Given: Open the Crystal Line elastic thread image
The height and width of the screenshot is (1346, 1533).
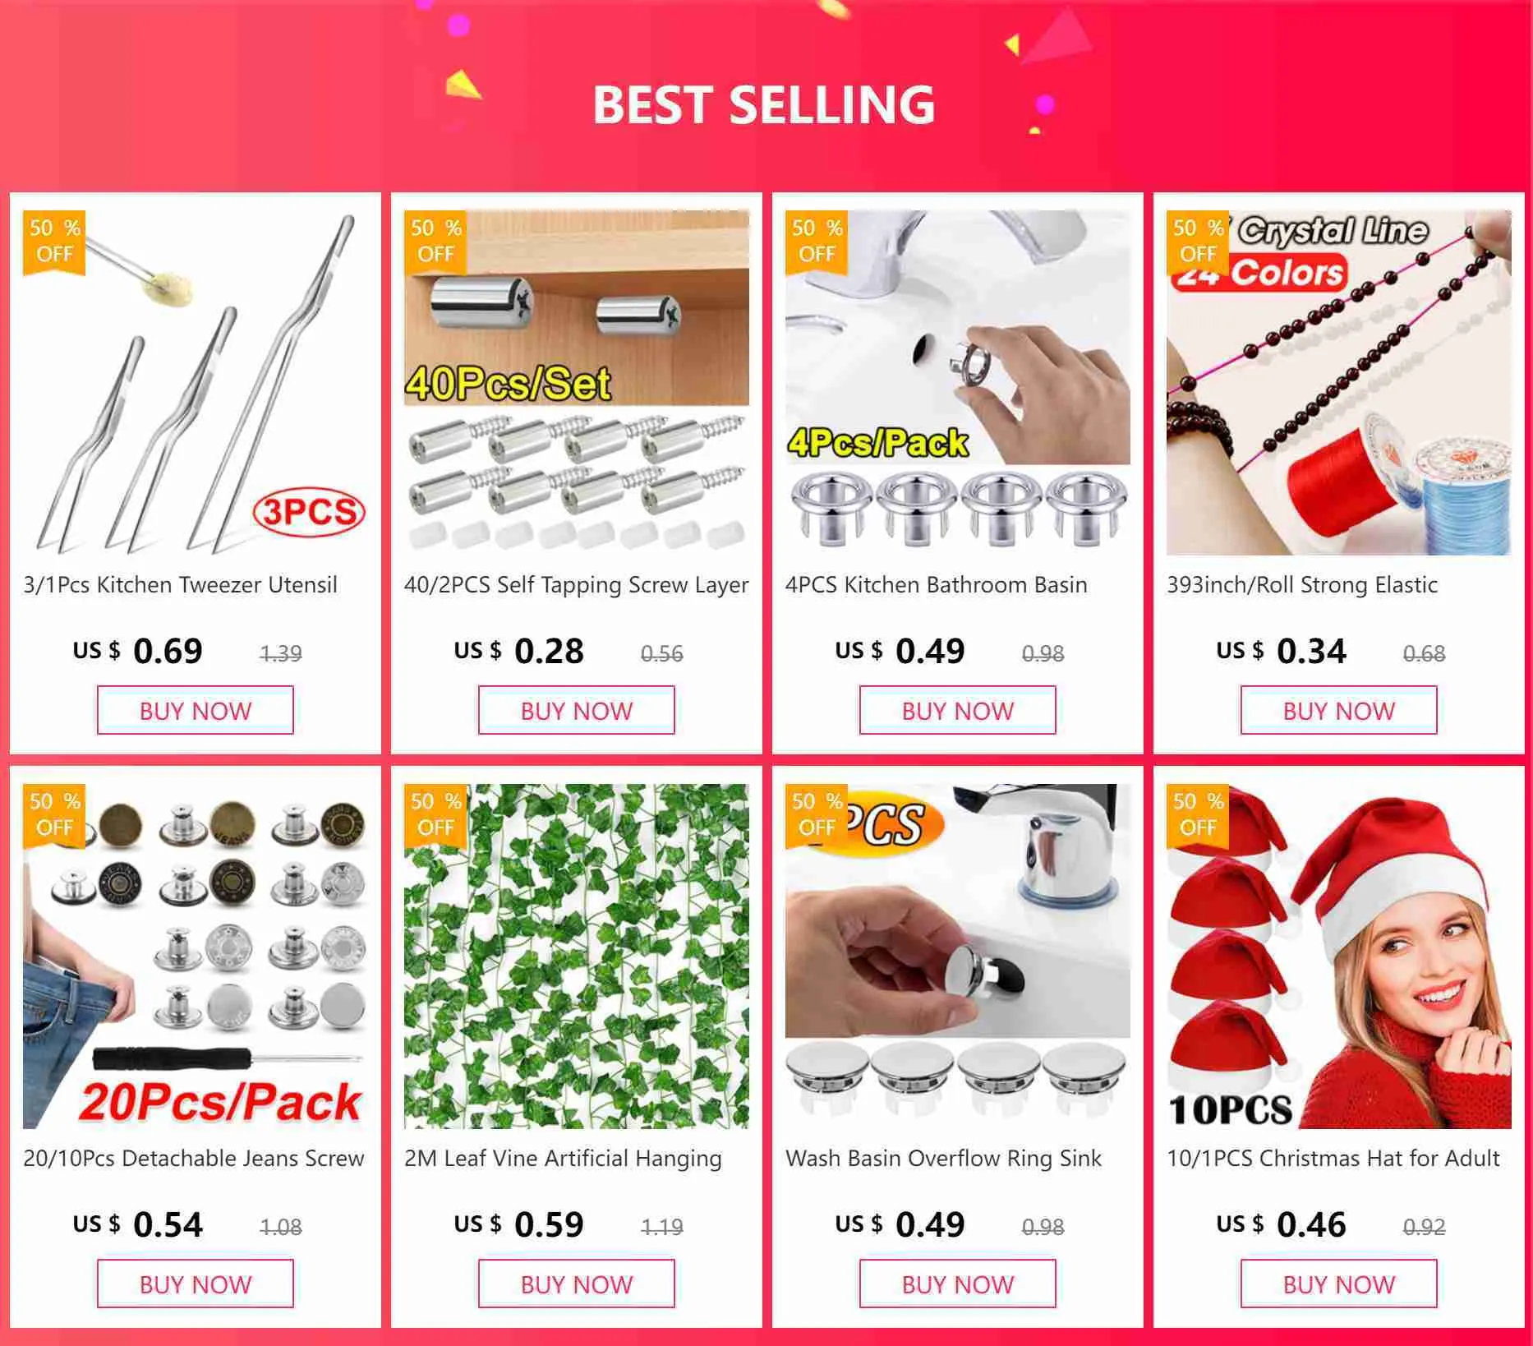Looking at the screenshot, I should pyautogui.click(x=1339, y=383).
